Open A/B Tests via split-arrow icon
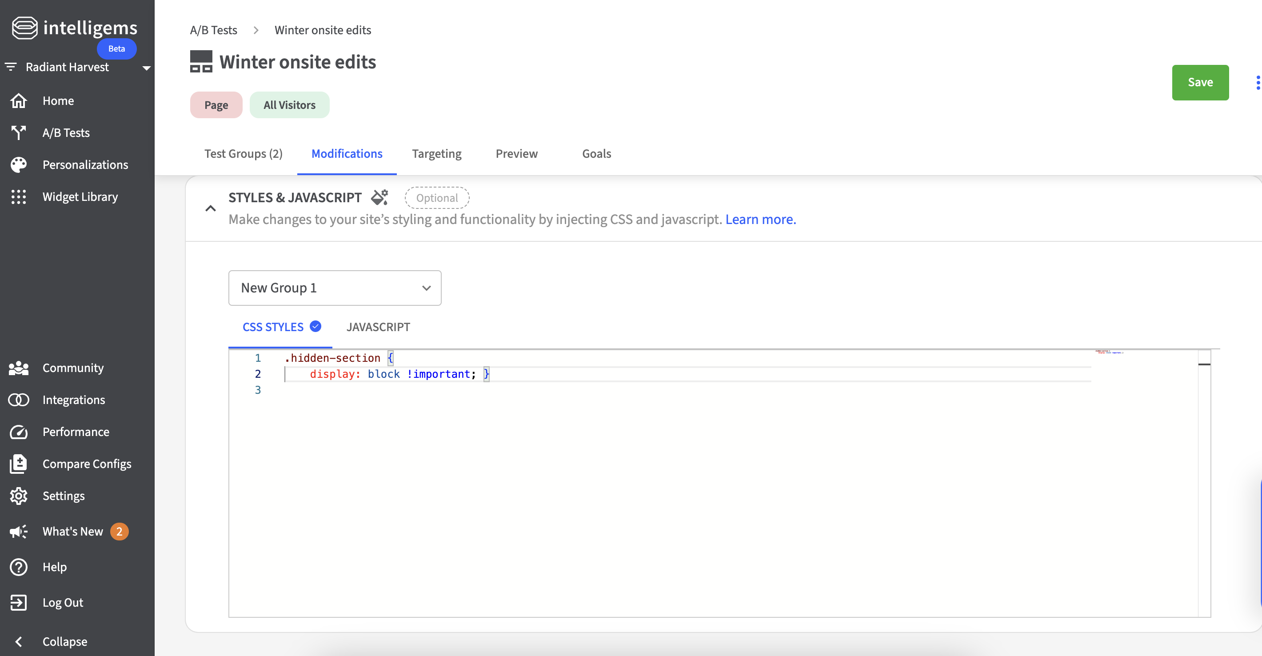The image size is (1262, 656). point(19,133)
